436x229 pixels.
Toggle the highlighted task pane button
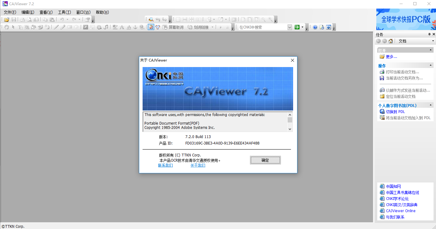151,27
